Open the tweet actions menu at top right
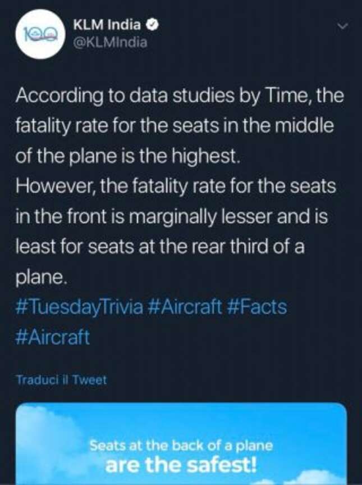The width and height of the screenshot is (362, 485). coord(341,25)
